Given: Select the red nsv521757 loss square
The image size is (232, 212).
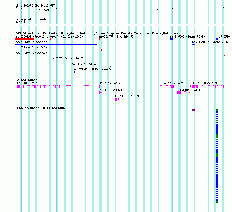Looking at the screenshot, I should pyautogui.click(x=100, y=39).
